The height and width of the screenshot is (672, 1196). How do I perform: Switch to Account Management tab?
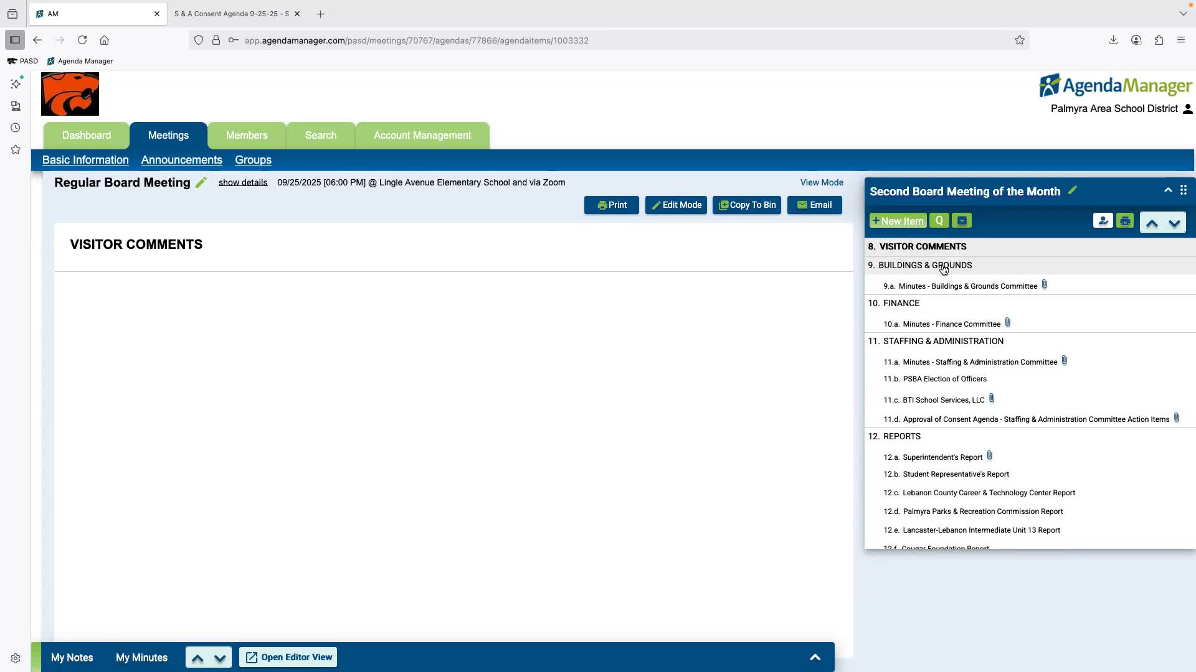[x=422, y=136]
